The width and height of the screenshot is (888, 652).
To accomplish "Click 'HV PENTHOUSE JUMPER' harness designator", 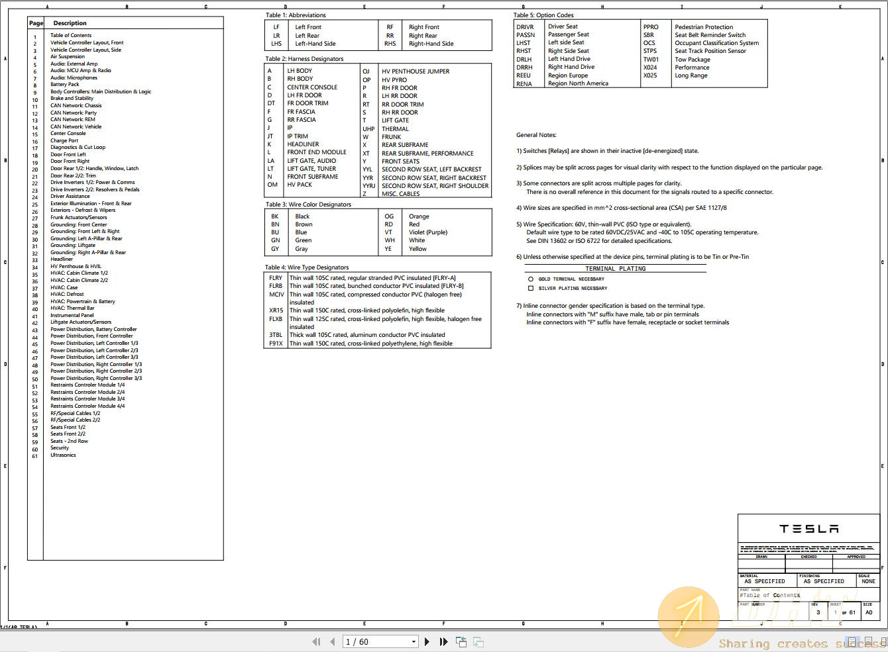I will pos(416,71).
